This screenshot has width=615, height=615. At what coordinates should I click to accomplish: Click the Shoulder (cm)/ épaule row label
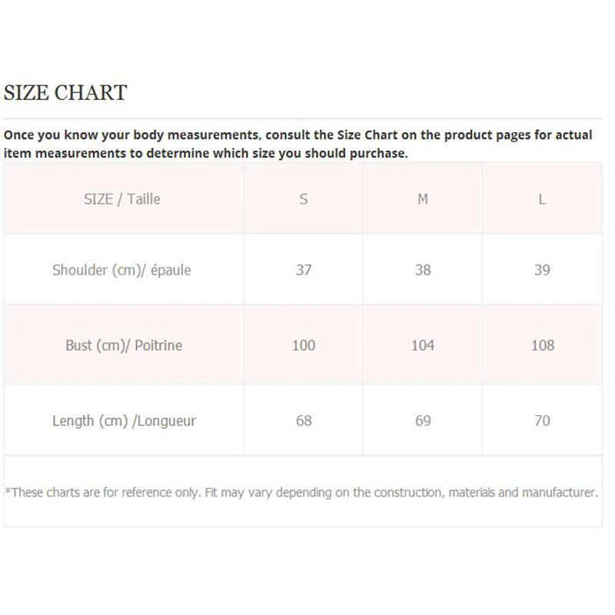point(121,270)
